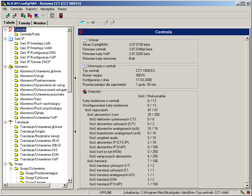Click the lower splitter collapse arrow
The height and width of the screenshot is (196, 252).
tap(75, 131)
